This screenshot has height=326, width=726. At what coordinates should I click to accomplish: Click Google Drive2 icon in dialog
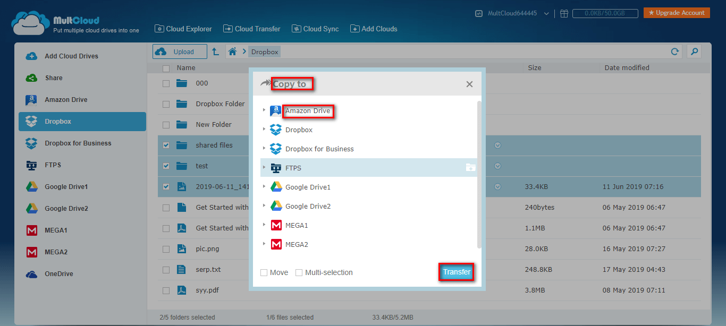point(276,206)
